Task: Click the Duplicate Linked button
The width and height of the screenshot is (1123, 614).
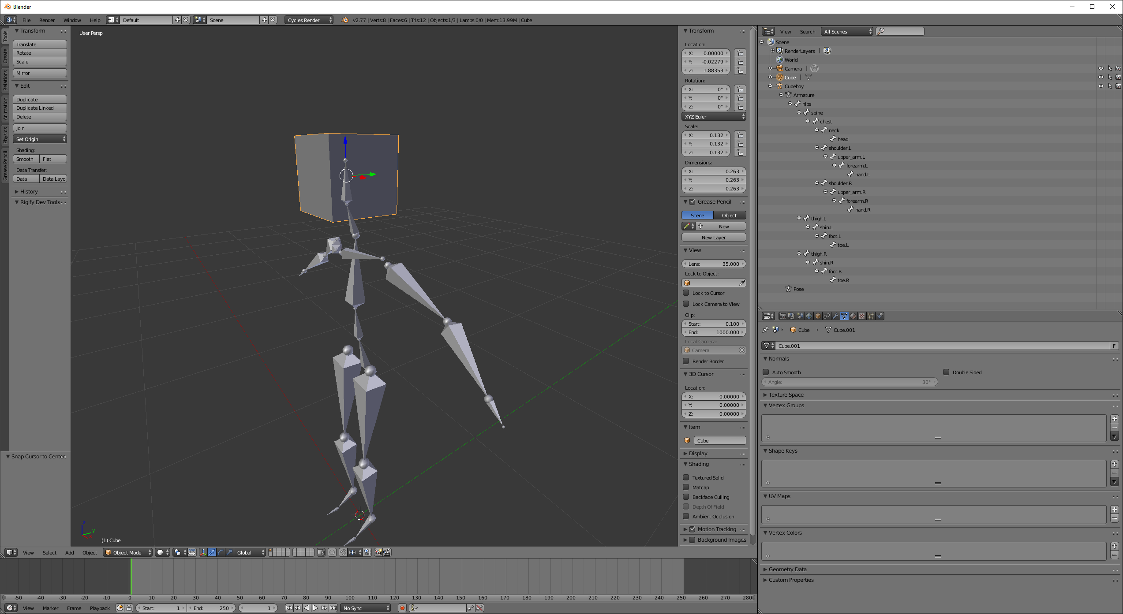Action: (40, 108)
